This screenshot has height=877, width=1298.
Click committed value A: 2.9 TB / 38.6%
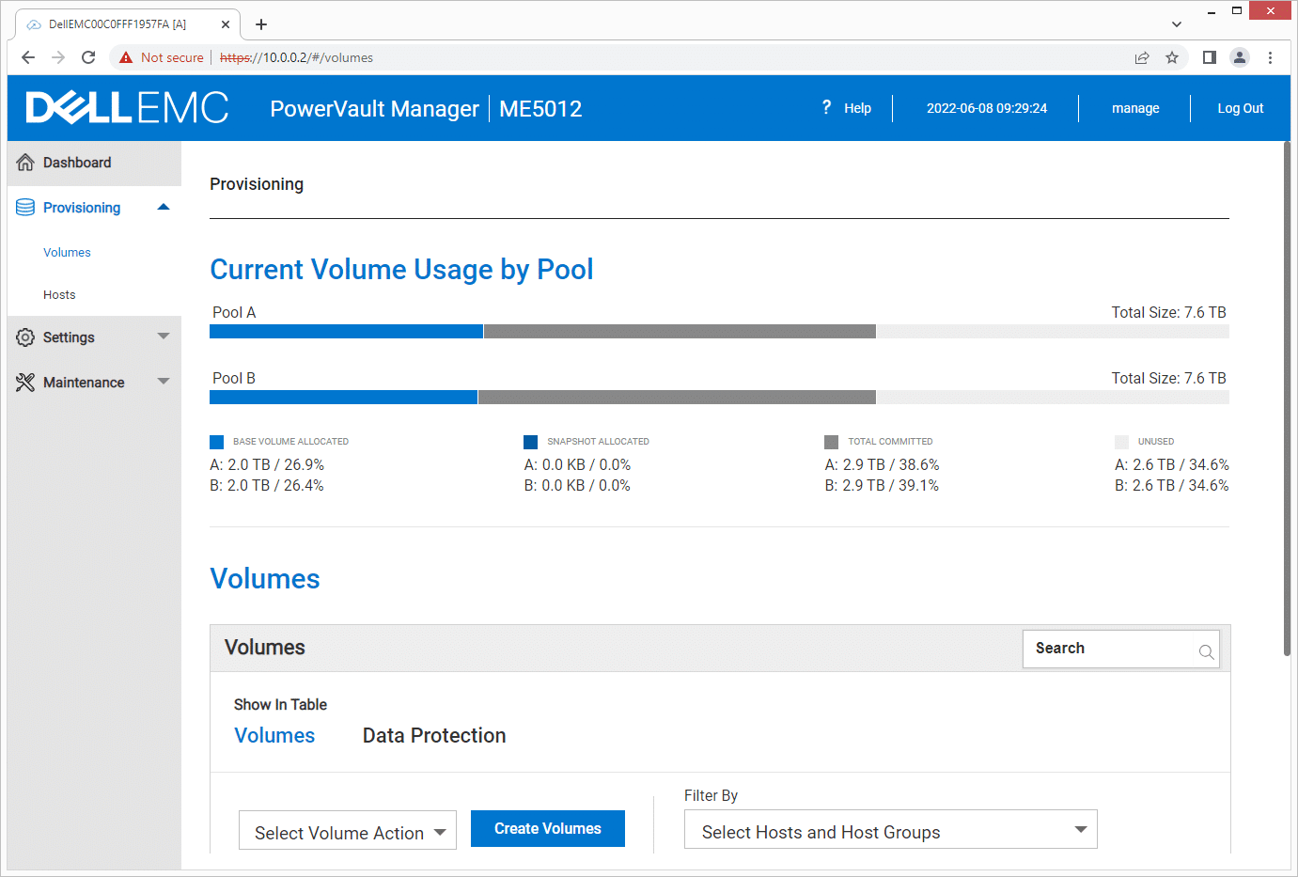pos(882,464)
